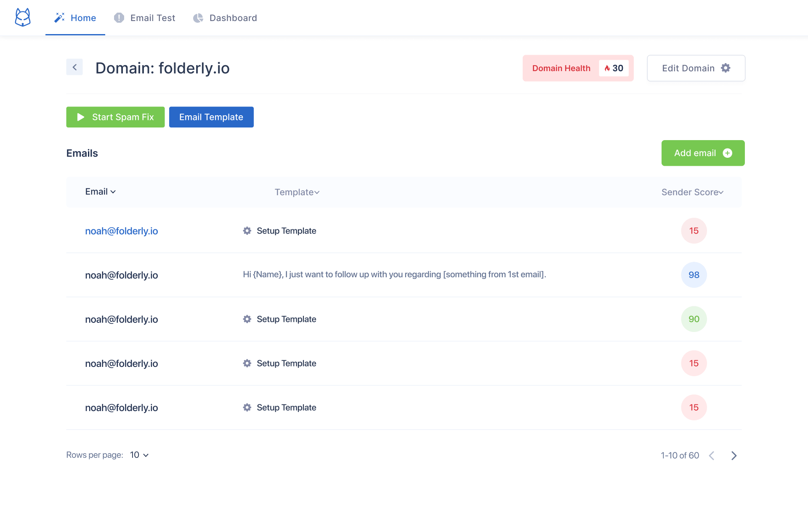Click the Start Spam Fix button
The height and width of the screenshot is (515, 808).
click(x=115, y=117)
